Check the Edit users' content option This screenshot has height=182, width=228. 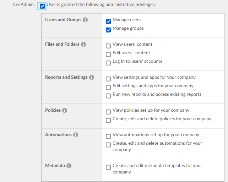[108, 54]
